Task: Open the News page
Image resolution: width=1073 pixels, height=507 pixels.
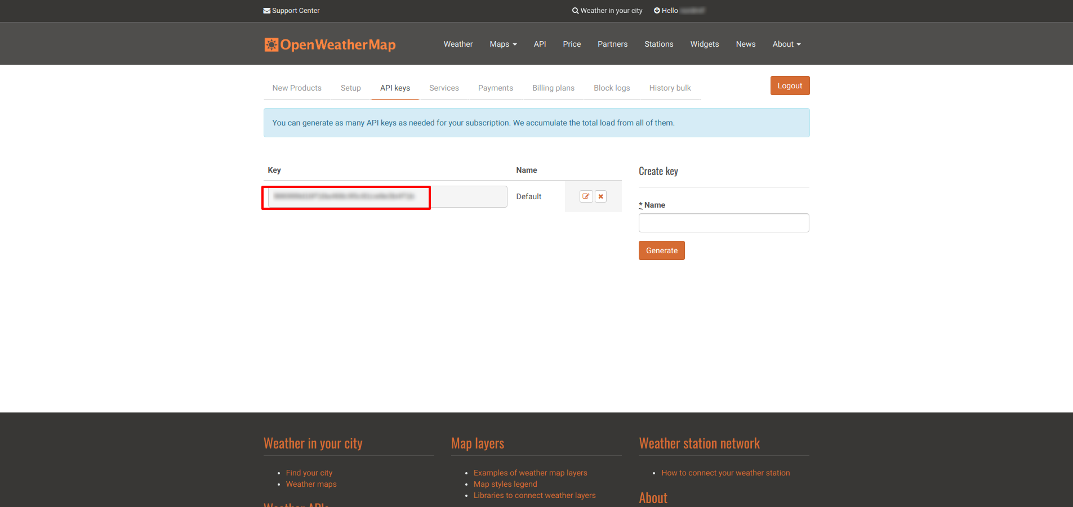Action: click(746, 44)
